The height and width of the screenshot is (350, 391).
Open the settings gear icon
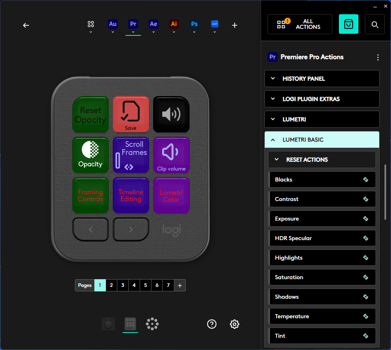tap(235, 324)
